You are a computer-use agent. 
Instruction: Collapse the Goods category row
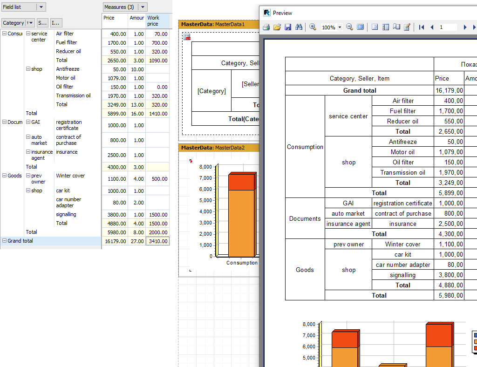(x=5, y=176)
